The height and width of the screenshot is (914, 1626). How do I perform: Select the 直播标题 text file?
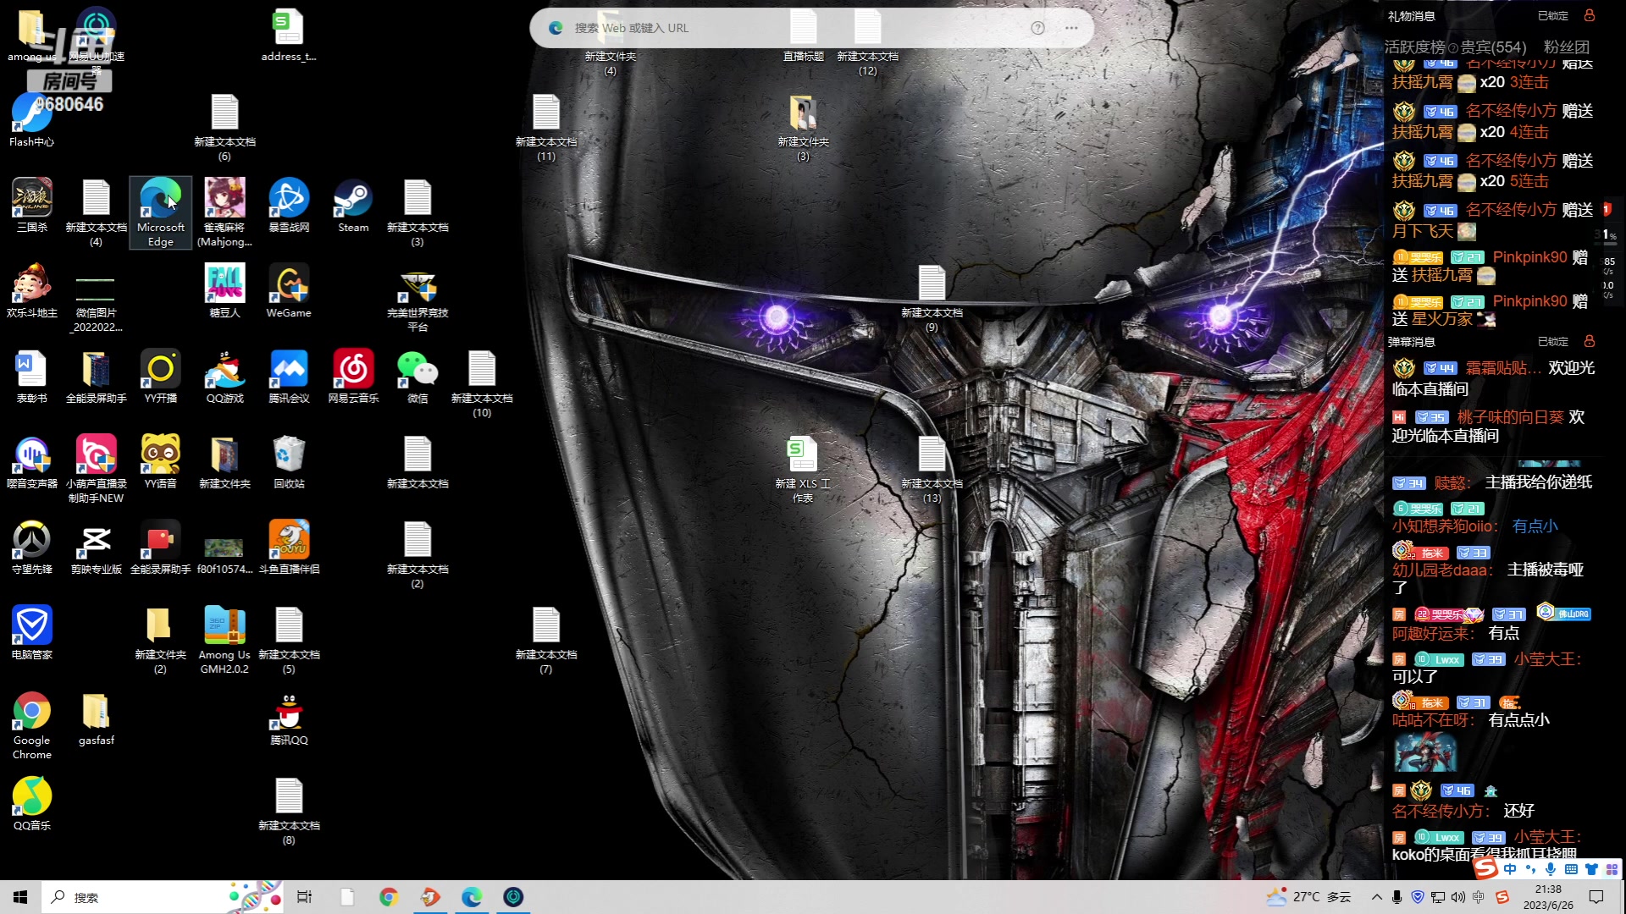[x=803, y=35]
